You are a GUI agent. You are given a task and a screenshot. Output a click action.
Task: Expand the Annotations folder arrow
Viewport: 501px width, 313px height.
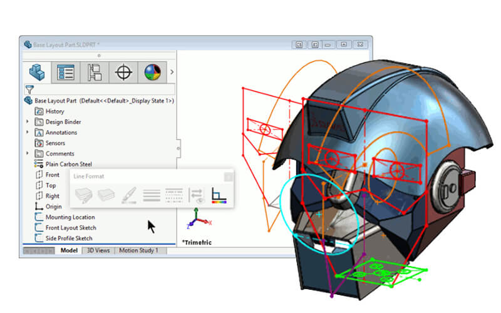click(28, 133)
